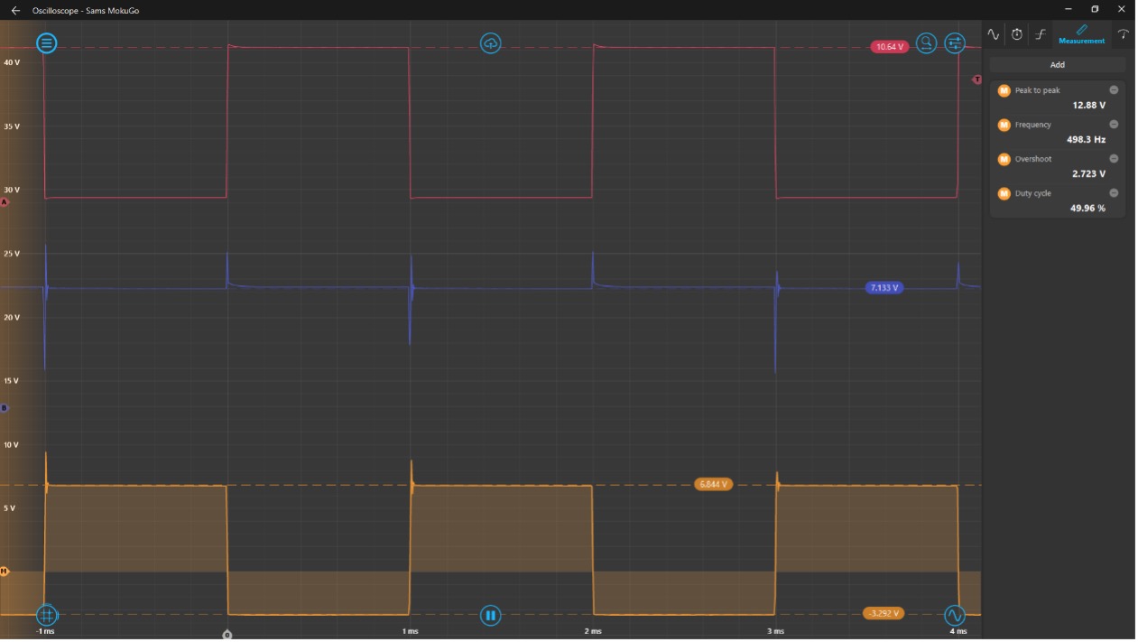Remove the Frequency measurement

(x=1114, y=125)
